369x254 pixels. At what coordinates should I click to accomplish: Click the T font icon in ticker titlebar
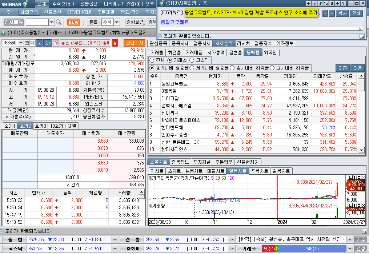[320, 3]
